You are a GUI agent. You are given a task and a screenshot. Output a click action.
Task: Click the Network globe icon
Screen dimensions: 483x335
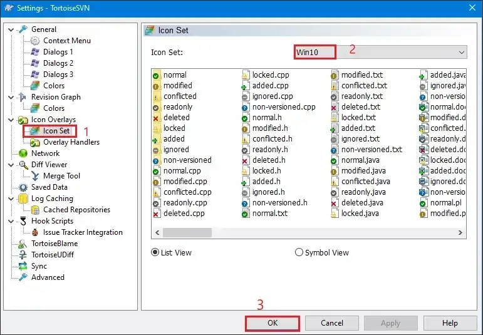click(x=23, y=153)
